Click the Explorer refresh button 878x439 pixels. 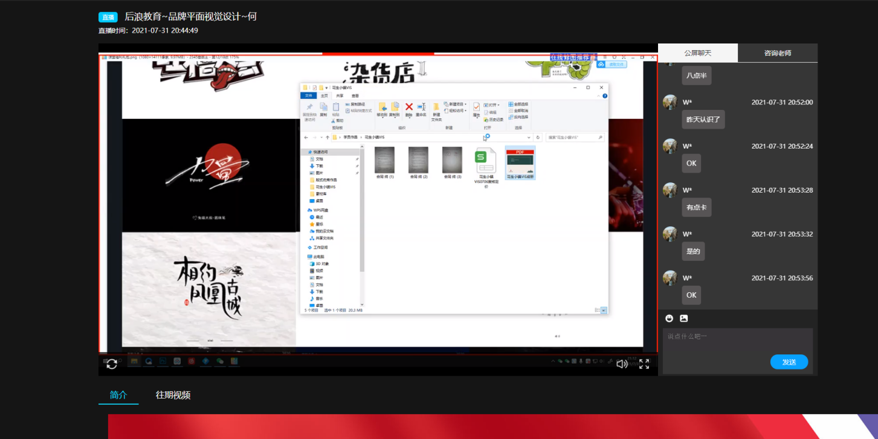pyautogui.click(x=538, y=137)
